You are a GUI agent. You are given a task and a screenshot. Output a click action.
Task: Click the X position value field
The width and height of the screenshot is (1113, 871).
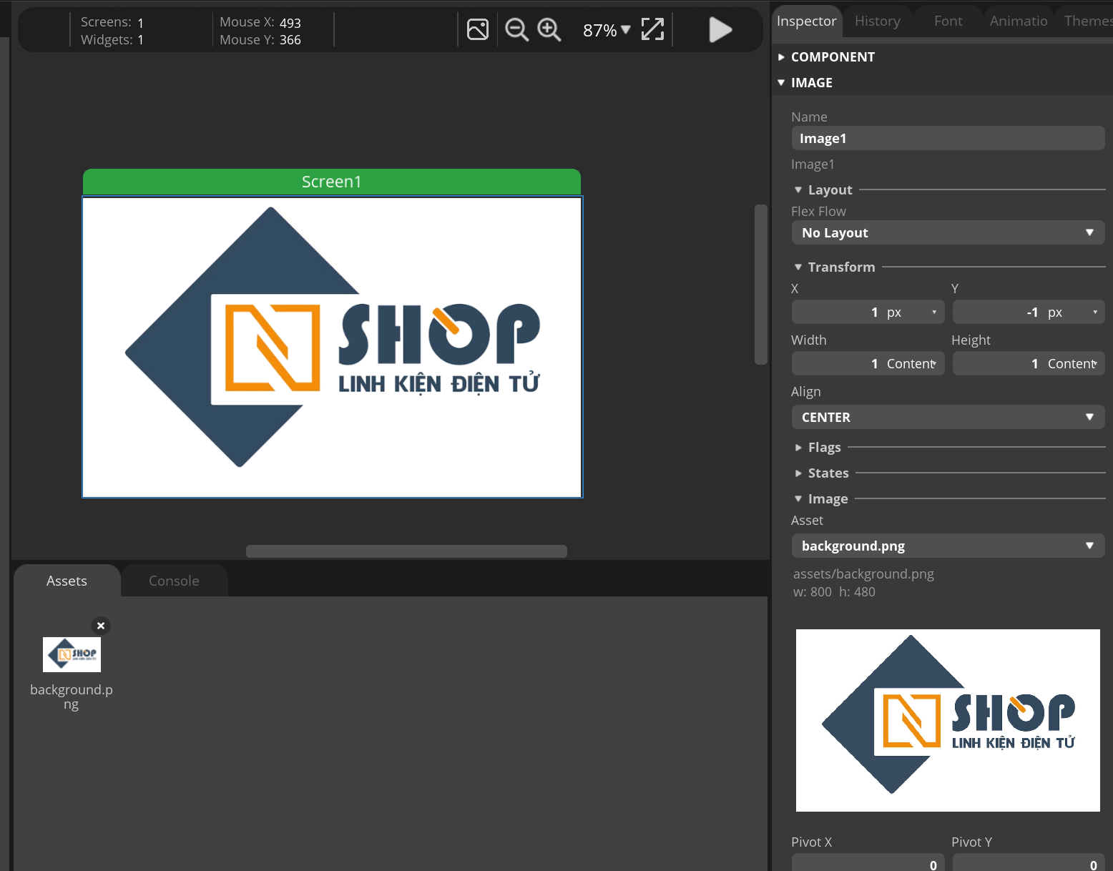click(837, 312)
